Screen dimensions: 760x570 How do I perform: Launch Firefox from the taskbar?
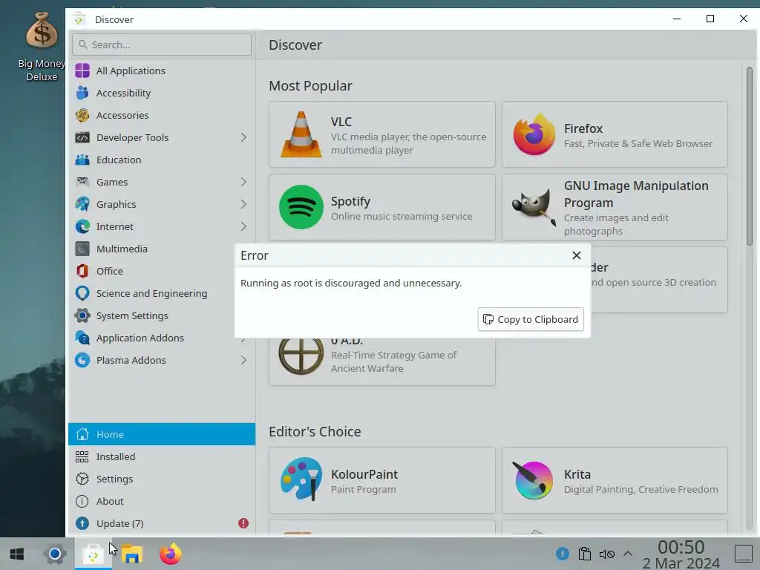[170, 554]
